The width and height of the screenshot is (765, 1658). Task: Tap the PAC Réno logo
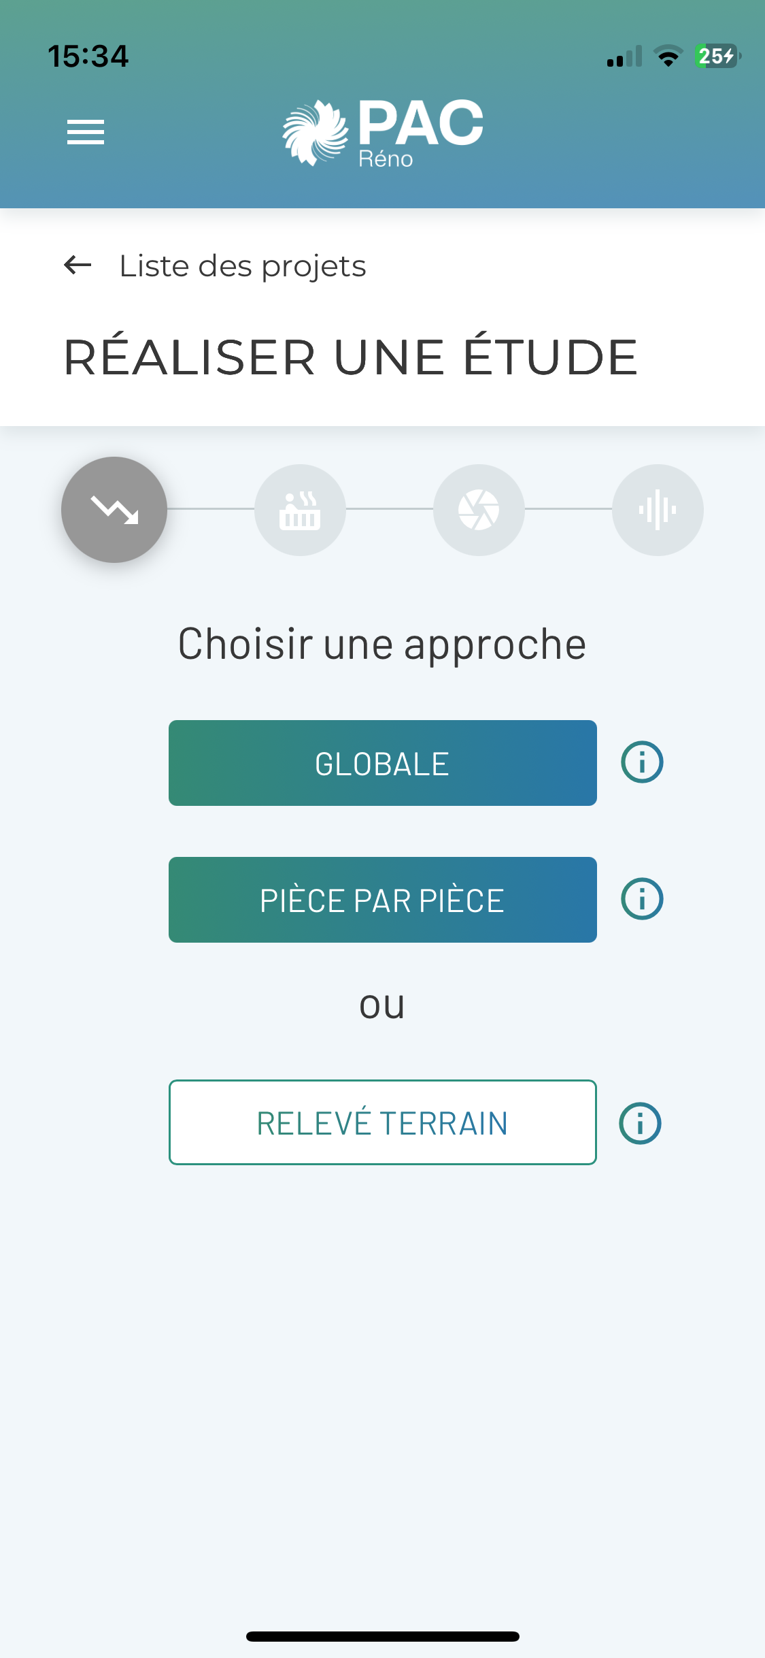pos(383,133)
